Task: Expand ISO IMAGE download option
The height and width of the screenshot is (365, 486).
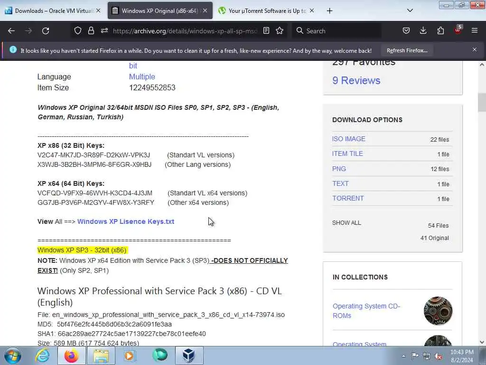Action: (x=349, y=139)
